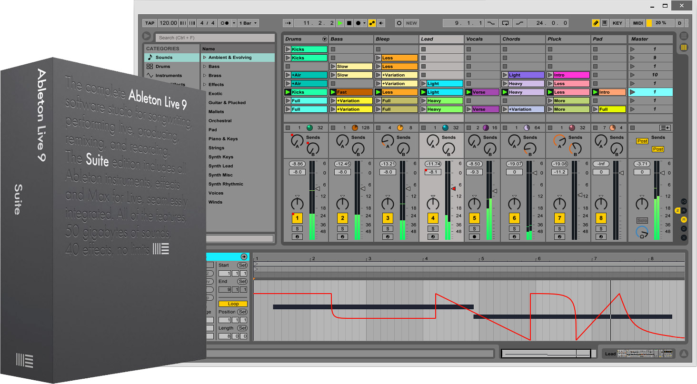The width and height of the screenshot is (697, 384).
Task: Toggle the yellow Draw Mode pencil
Action: tap(596, 23)
